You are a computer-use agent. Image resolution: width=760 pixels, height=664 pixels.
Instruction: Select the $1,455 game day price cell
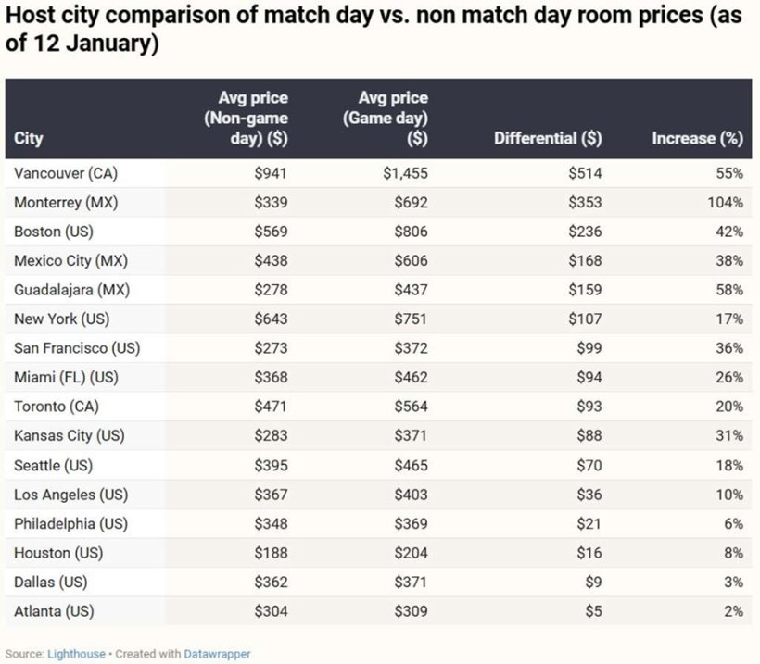click(405, 173)
